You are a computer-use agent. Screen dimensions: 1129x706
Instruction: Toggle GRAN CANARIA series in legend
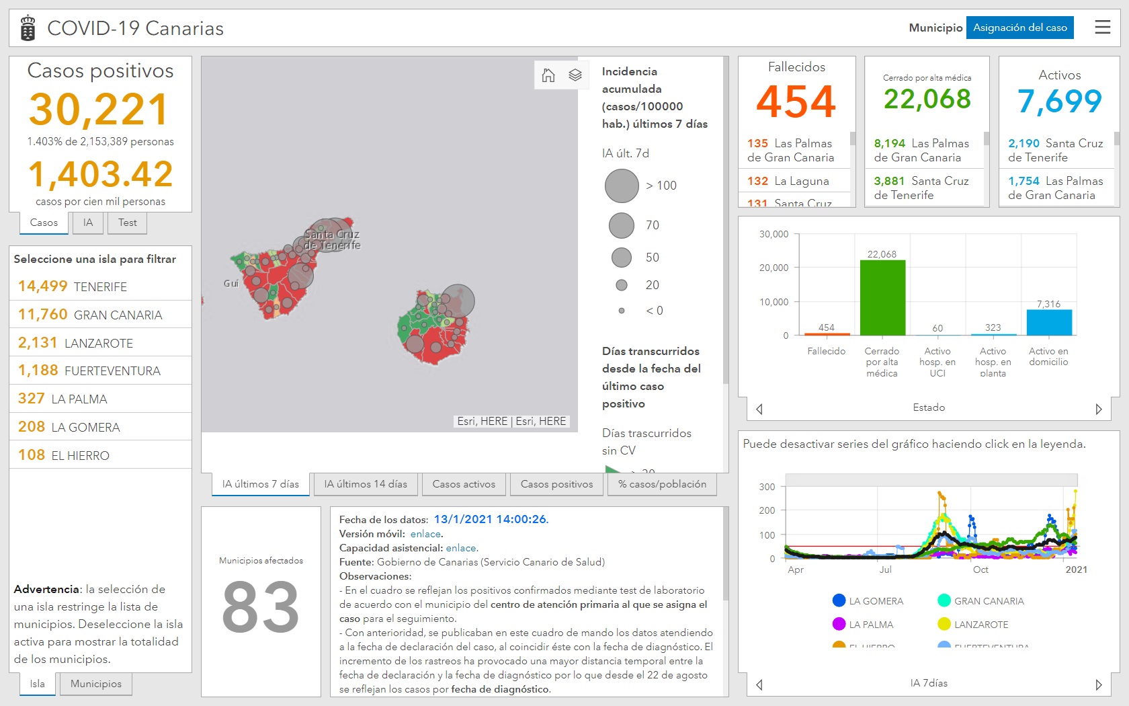[x=981, y=601]
